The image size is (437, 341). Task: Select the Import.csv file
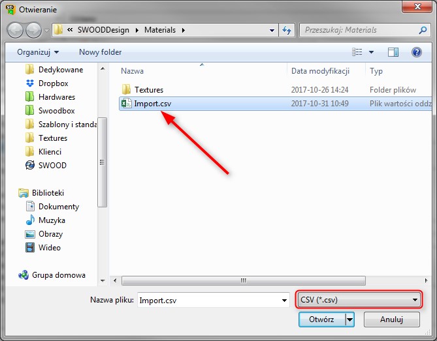[x=153, y=103]
